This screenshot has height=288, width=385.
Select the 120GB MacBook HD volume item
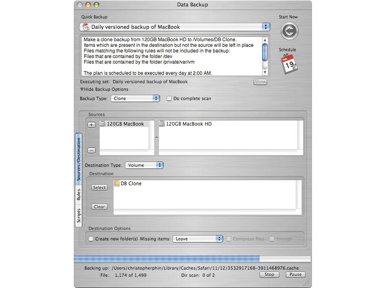[x=186, y=124]
